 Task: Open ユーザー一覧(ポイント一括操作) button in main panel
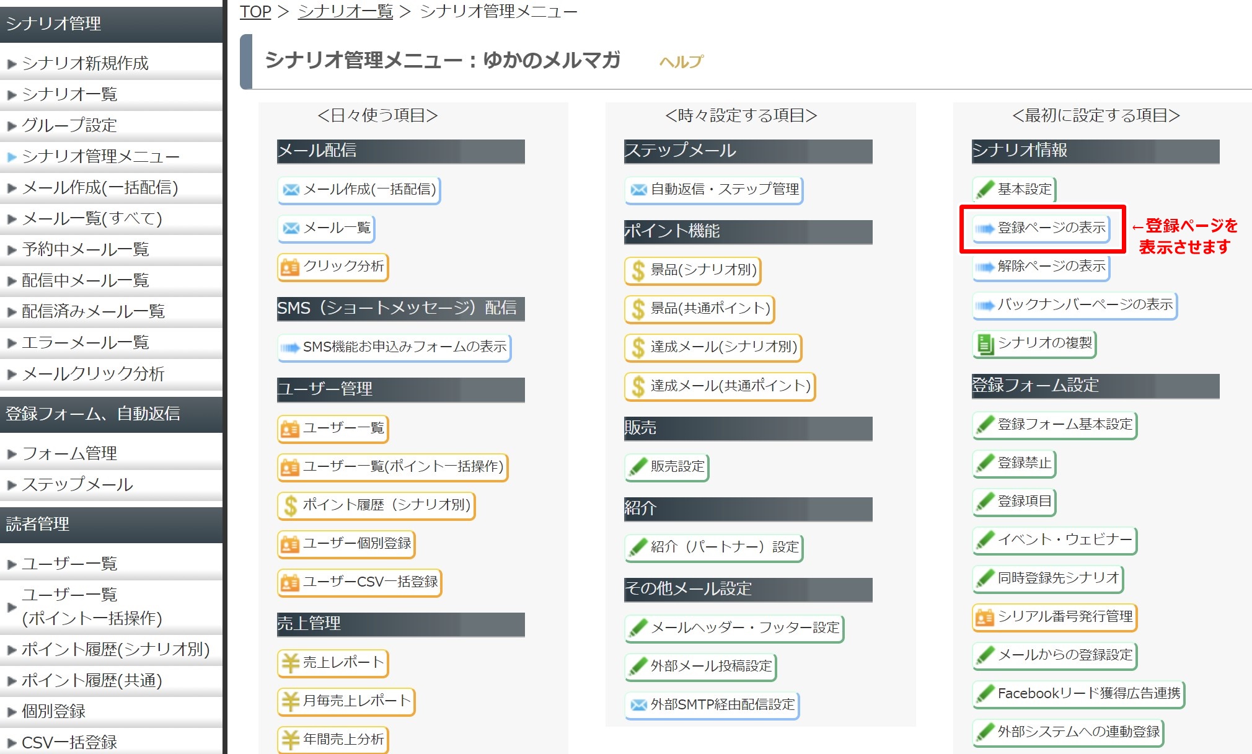393,467
